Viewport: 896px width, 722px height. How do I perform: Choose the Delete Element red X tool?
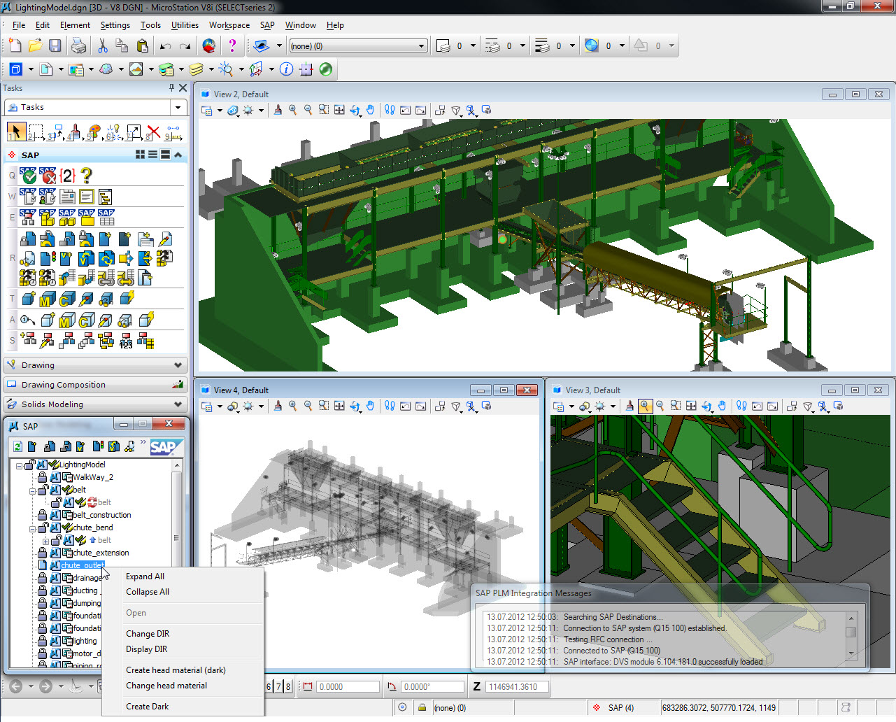click(x=154, y=132)
